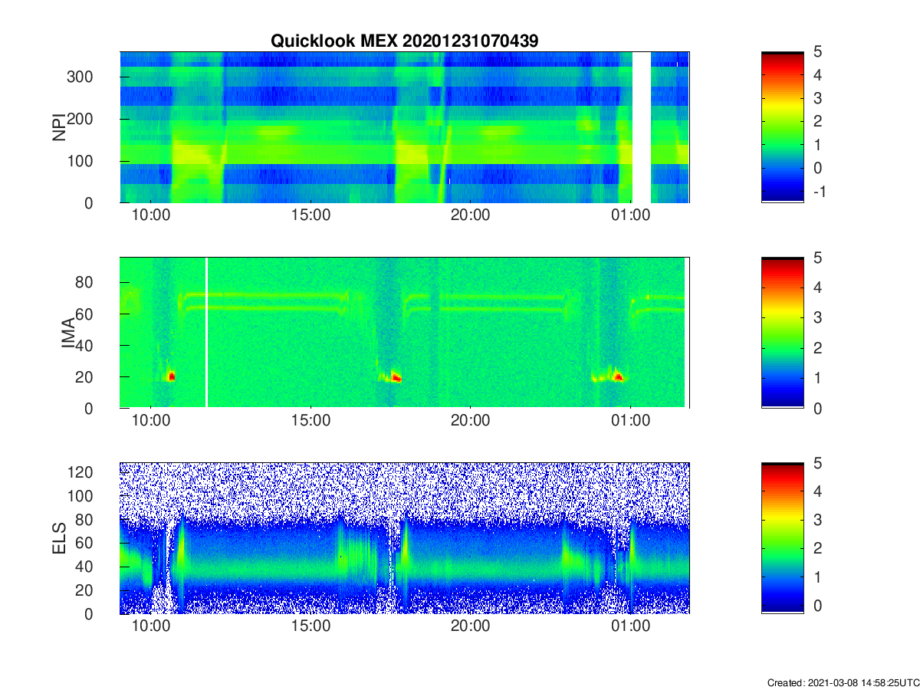Click the 3 label on IMA color bar
This screenshot has width=920, height=690.
point(817,317)
